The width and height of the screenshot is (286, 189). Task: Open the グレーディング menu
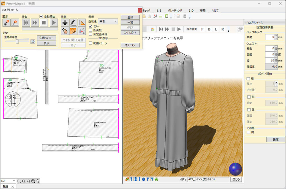coord(175,11)
